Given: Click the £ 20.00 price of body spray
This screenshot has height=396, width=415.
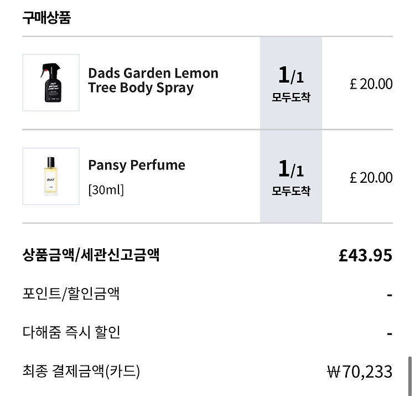Looking at the screenshot, I should click(371, 84).
